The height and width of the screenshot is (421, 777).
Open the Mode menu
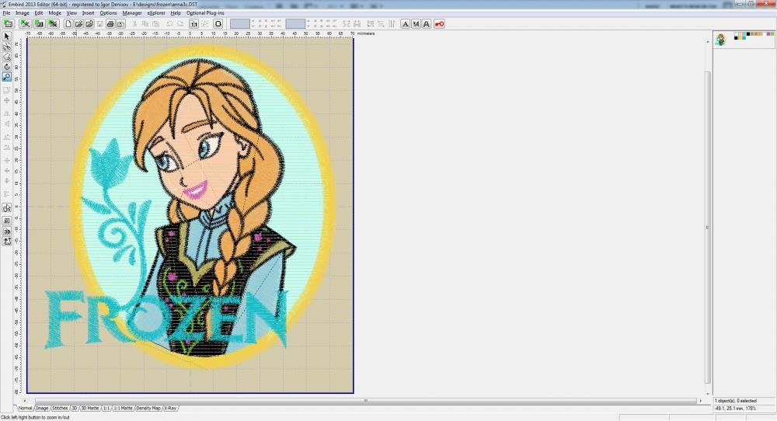coord(55,13)
